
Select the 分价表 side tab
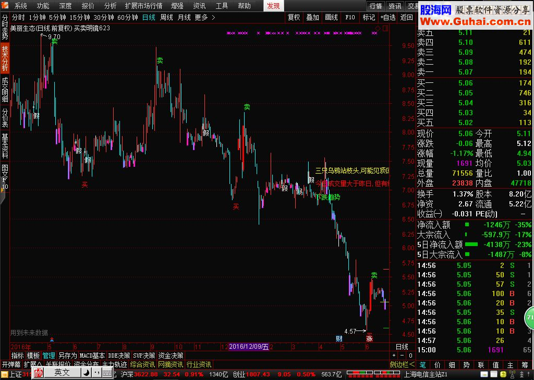coord(5,117)
